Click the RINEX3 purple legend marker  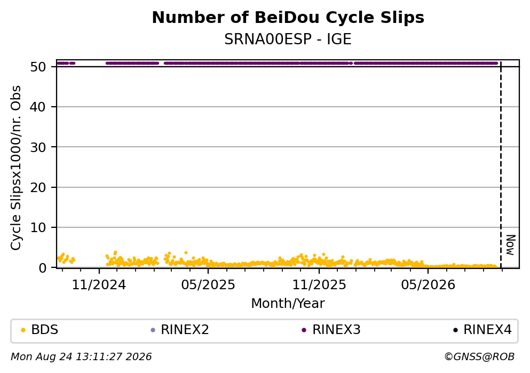coord(304,330)
